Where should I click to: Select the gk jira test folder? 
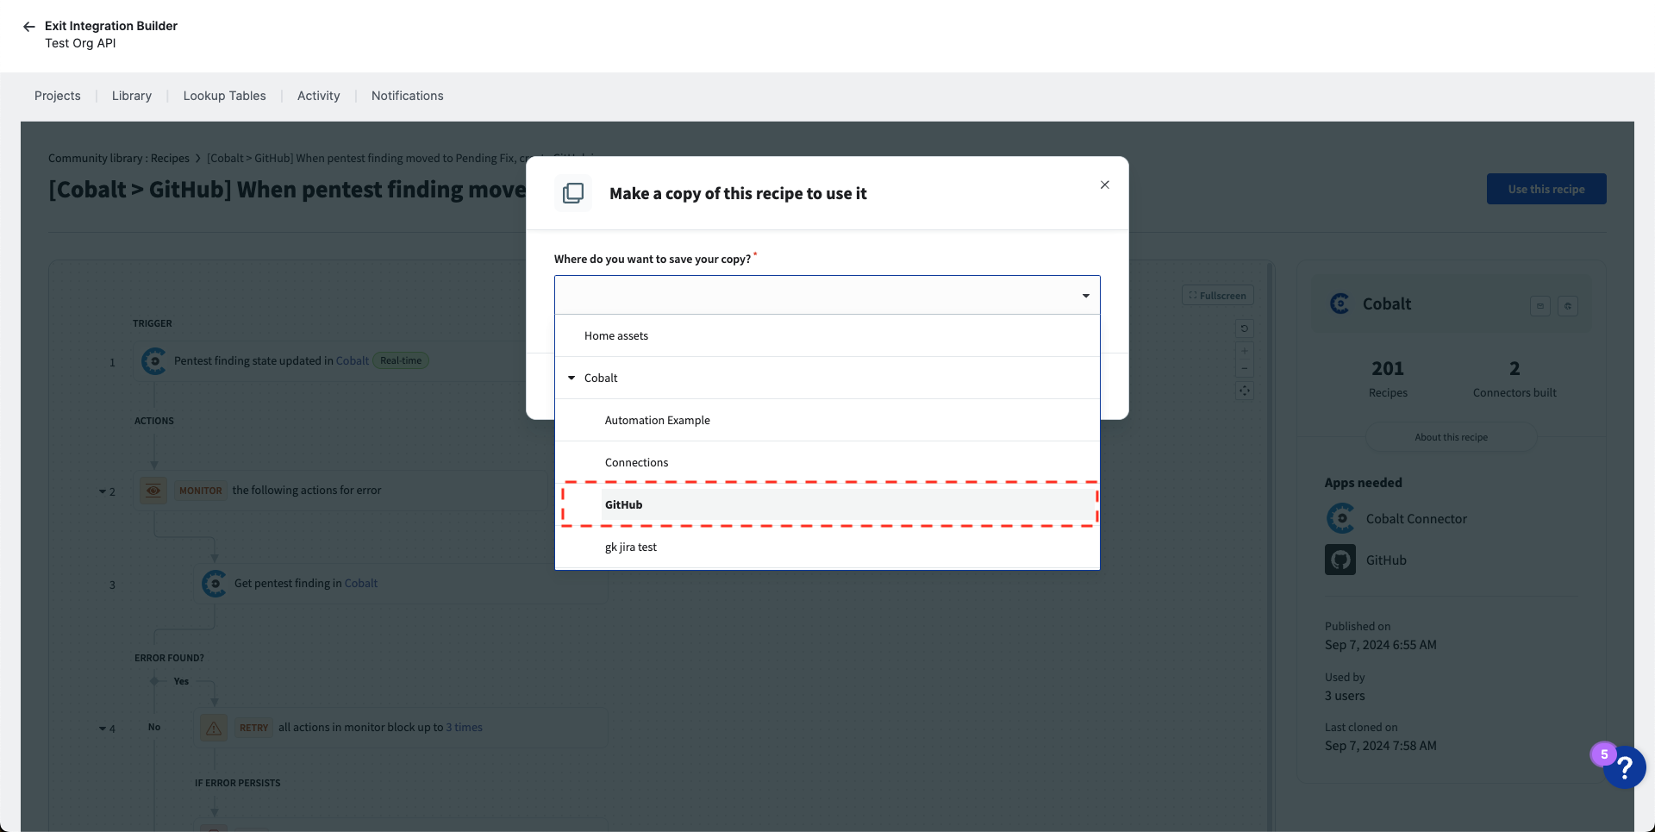[x=827, y=547]
